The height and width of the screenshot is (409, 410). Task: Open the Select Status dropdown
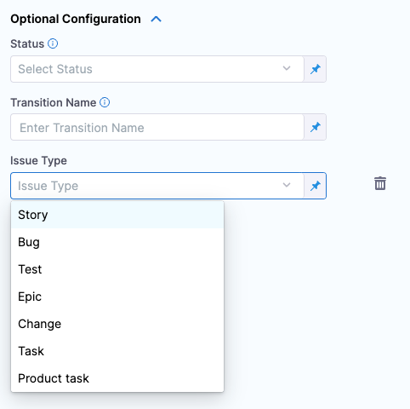157,69
